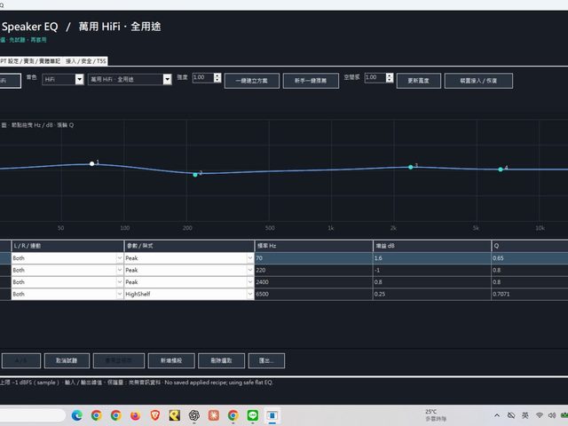The height and width of the screenshot is (426, 568).
Task: Select EQ curve point 2
Action: pyautogui.click(x=195, y=175)
